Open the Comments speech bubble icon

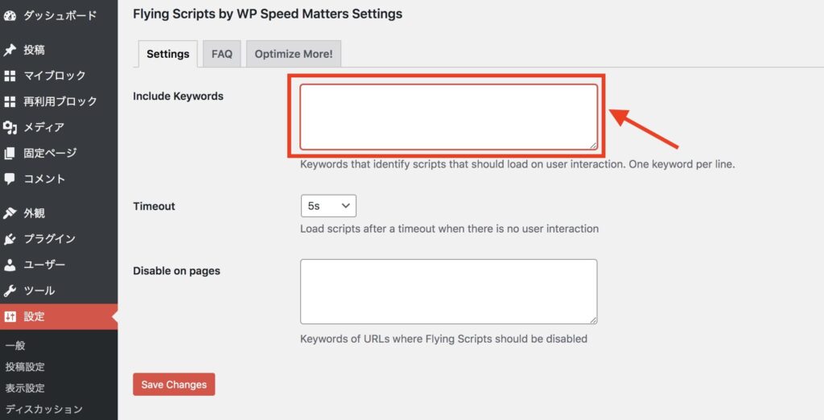(10, 179)
